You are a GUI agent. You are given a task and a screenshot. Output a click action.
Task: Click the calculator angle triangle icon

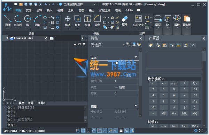[186, 45]
